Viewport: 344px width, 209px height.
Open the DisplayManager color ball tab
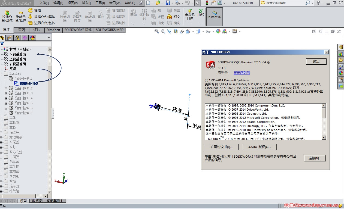click(32, 38)
